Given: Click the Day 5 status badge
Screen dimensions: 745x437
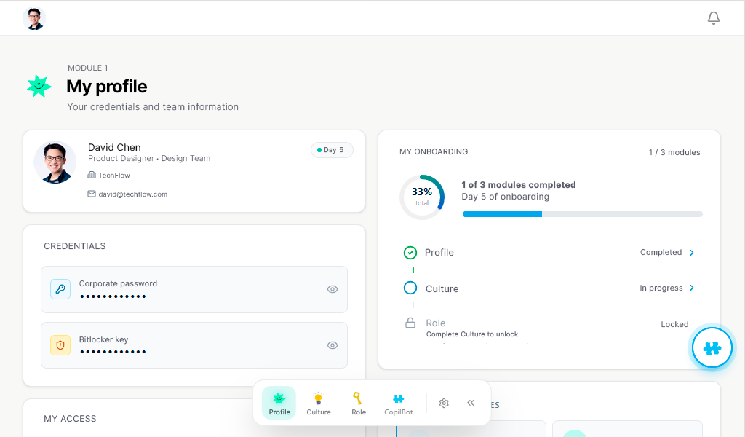Looking at the screenshot, I should (332, 149).
